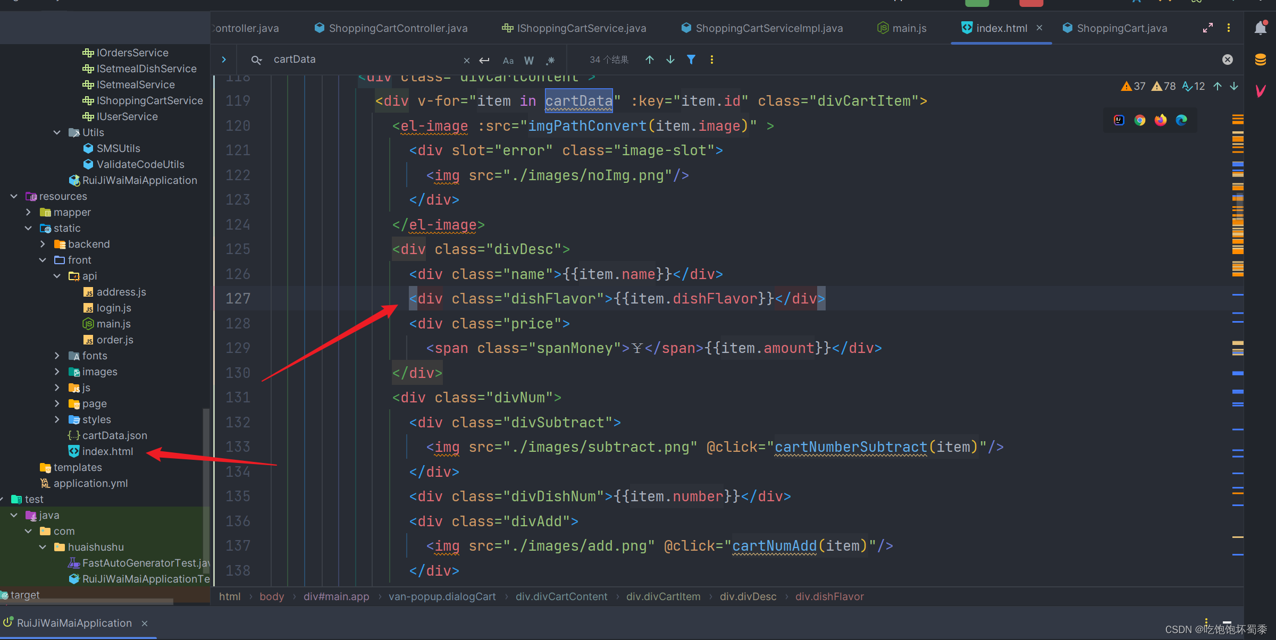Go to previous search occurrence arrow

(x=650, y=60)
